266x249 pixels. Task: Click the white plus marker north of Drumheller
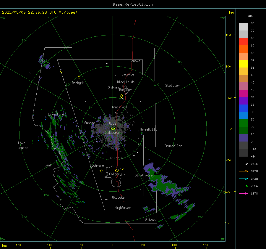[167, 119]
